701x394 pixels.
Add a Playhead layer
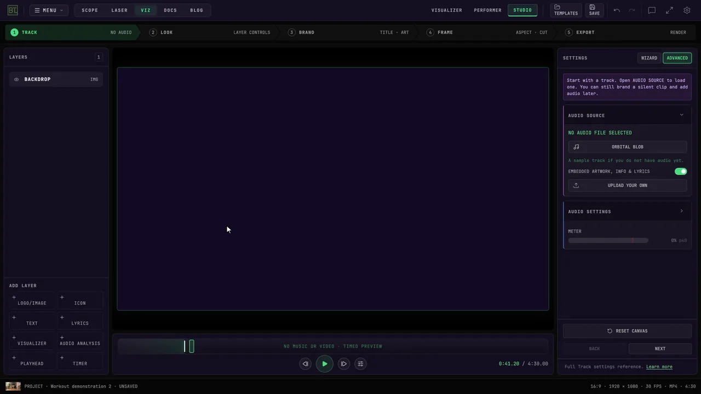(x=32, y=361)
